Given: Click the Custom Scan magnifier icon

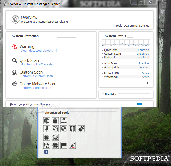Looking at the screenshot, I should click(15, 72).
